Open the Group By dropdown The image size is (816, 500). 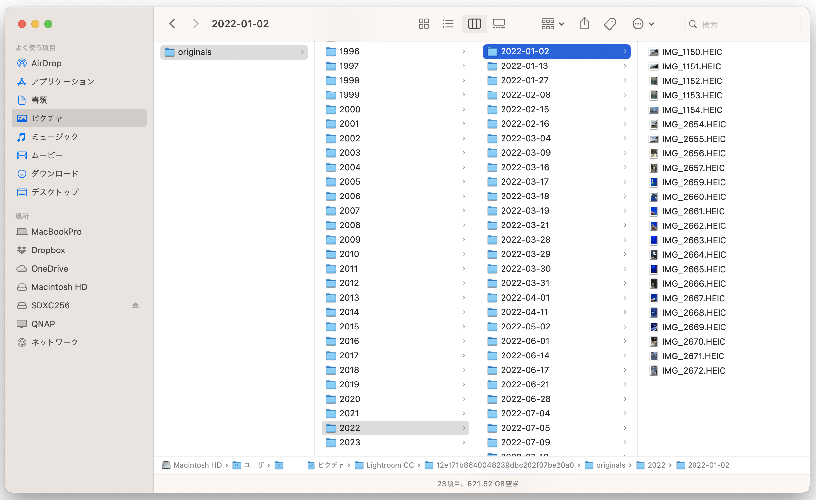point(553,24)
